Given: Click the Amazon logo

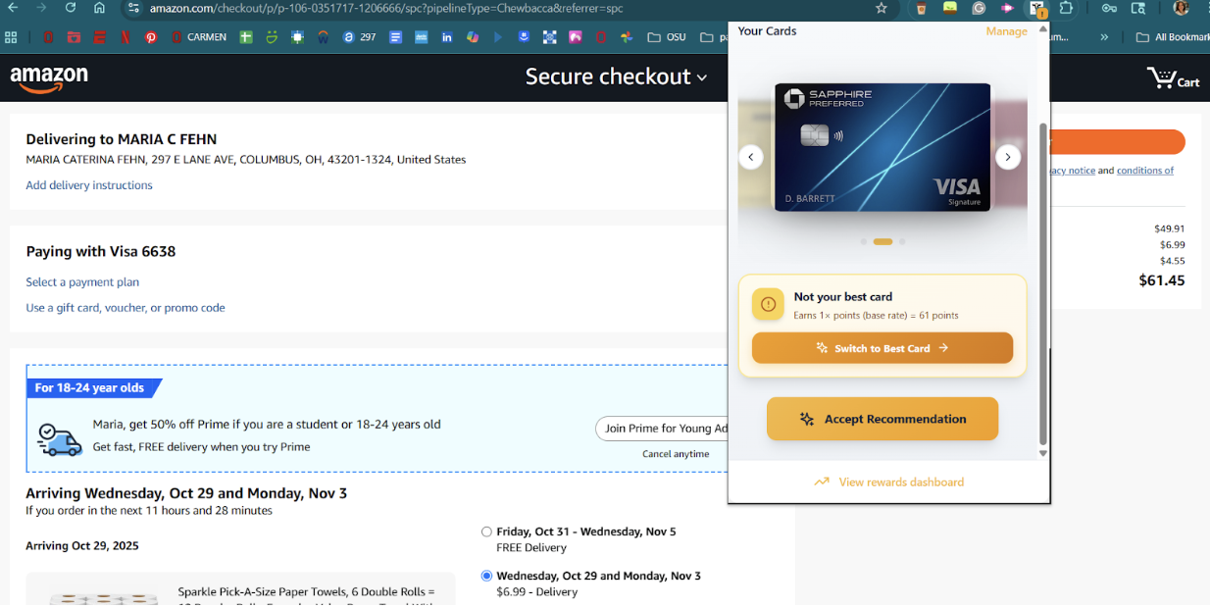Looking at the screenshot, I should (49, 78).
